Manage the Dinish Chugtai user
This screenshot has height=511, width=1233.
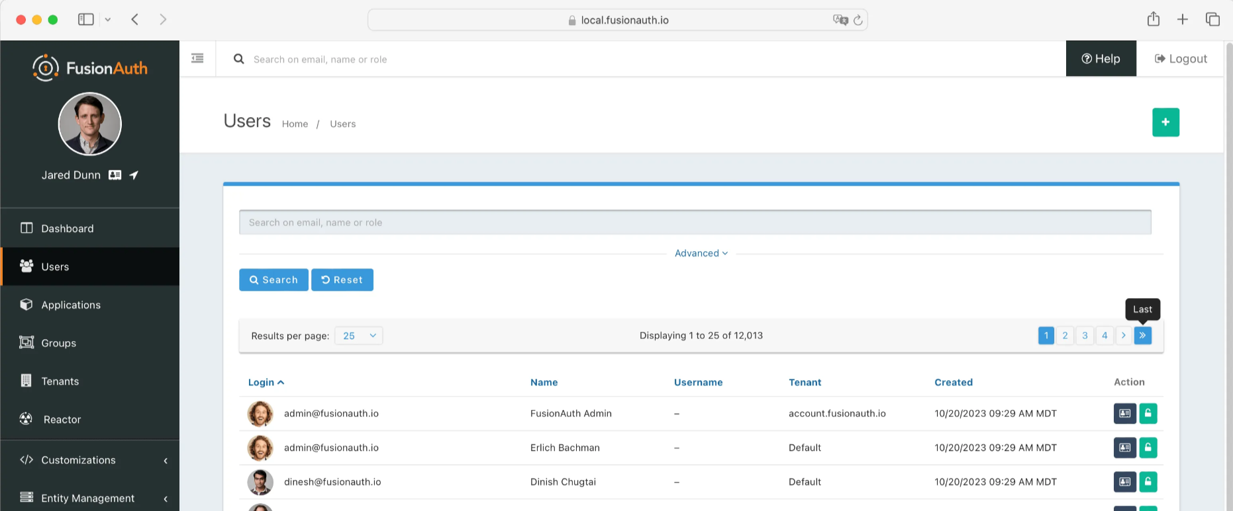1125,482
